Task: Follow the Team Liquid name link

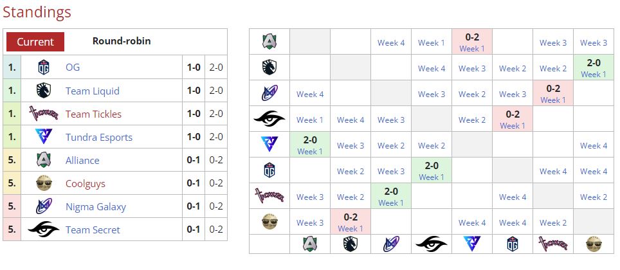Action: pos(93,91)
